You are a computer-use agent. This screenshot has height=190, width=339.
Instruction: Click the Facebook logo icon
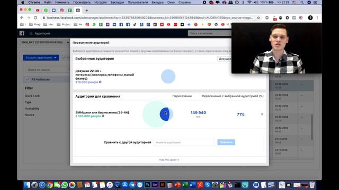click(x=22, y=33)
